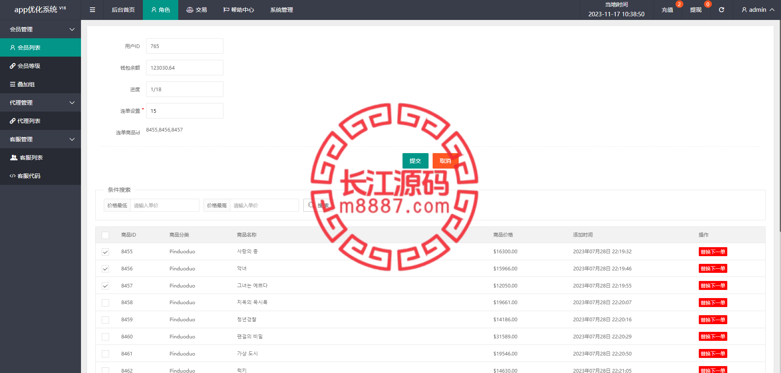
Task: Click the recharge notification badge 2
Action: (x=679, y=4)
